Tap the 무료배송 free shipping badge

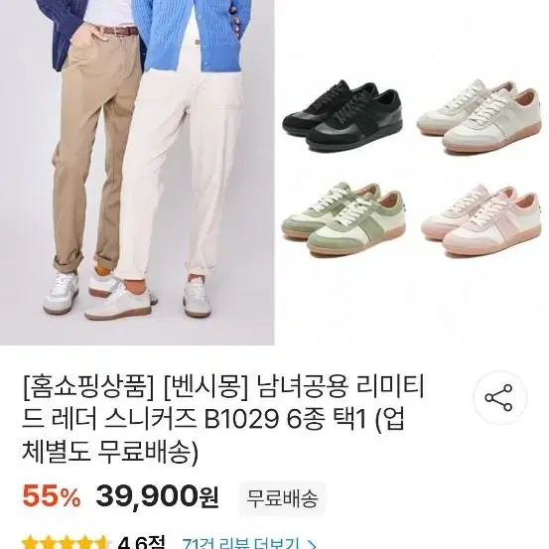click(282, 498)
